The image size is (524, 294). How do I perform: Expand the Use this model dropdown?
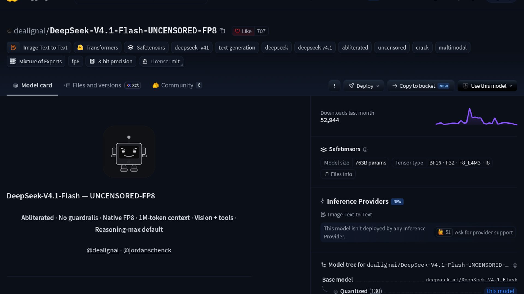pos(487,86)
